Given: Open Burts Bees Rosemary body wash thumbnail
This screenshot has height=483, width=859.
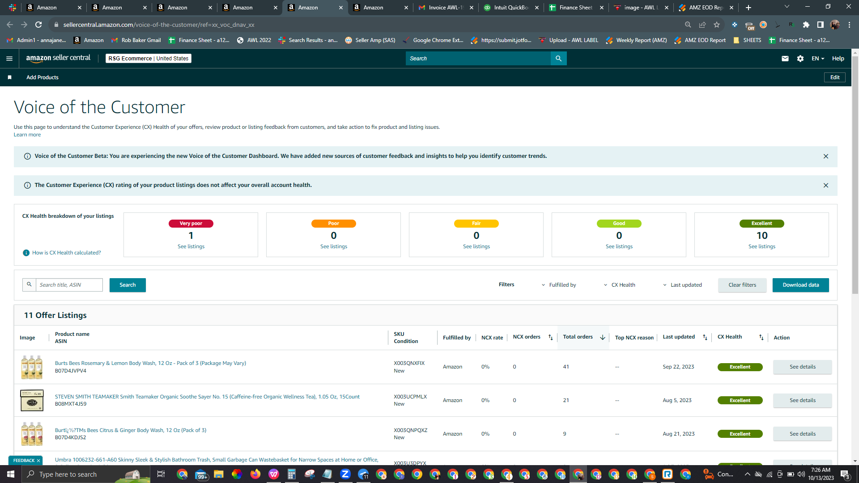Looking at the screenshot, I should [32, 367].
